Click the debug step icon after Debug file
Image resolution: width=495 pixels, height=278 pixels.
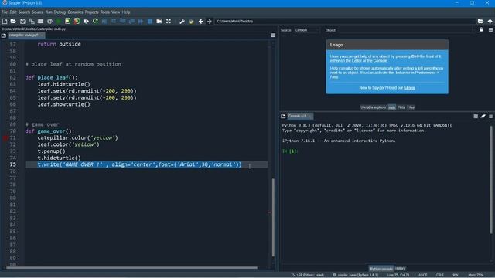coord(114,21)
